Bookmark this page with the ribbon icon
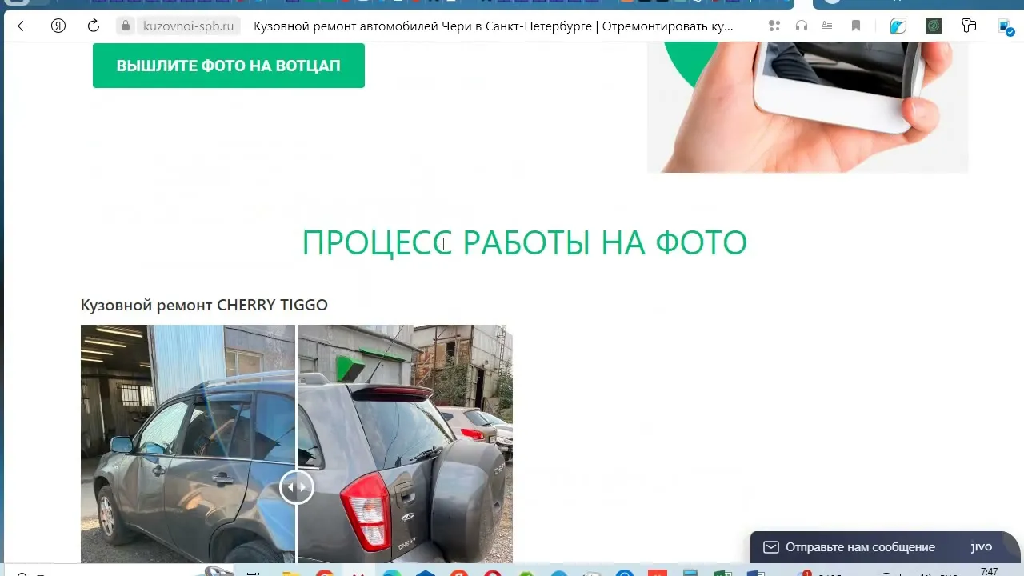This screenshot has width=1024, height=576. [x=856, y=26]
